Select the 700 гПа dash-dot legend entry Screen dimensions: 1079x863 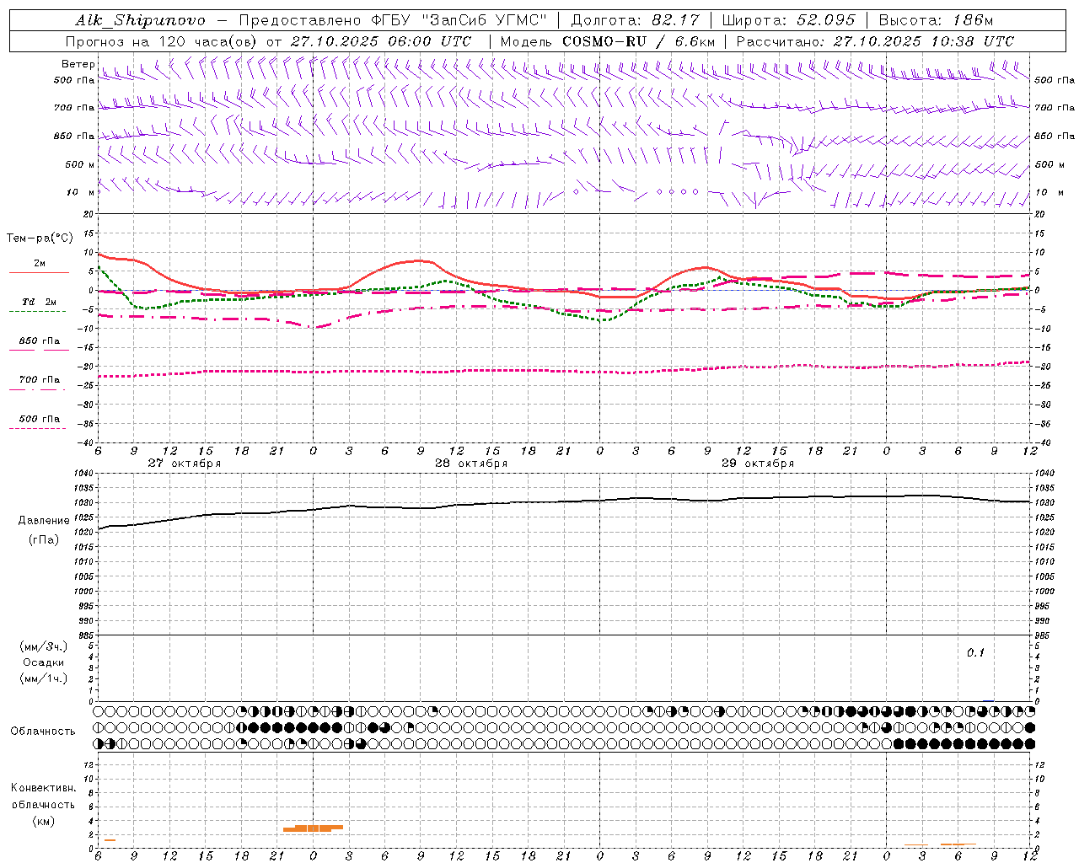point(39,381)
